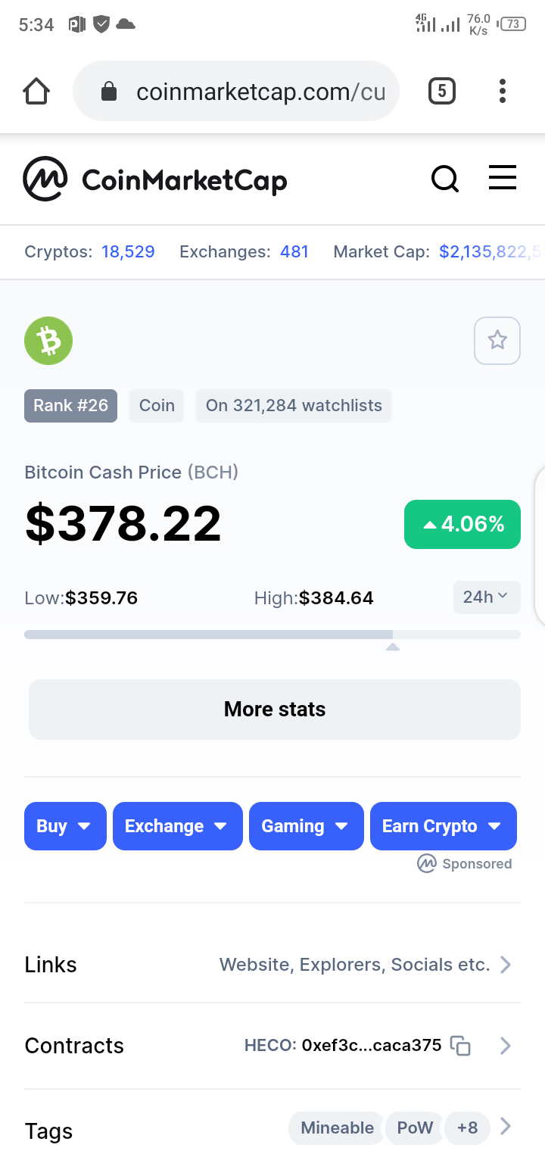Click the Bitcoin Cash logo
Screen dimensions: 545x1151
pos(48,341)
